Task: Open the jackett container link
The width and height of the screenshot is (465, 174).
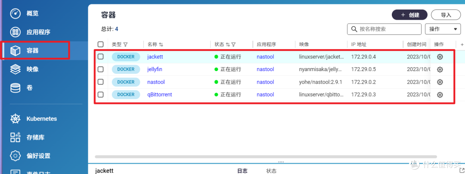Action: click(155, 57)
